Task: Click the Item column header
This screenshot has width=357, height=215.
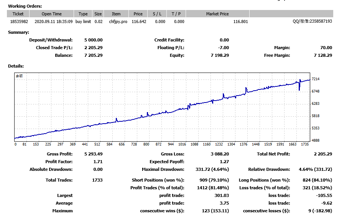Action: (116, 14)
